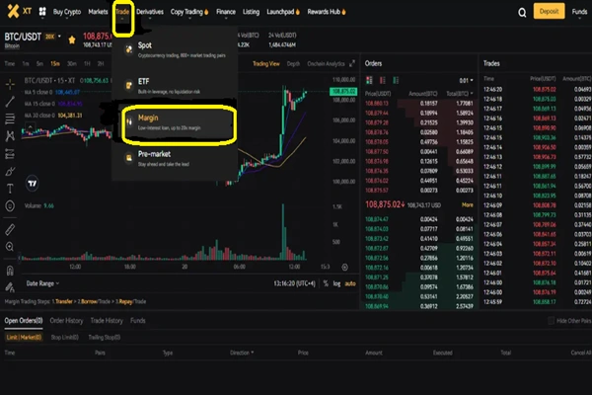Select the 1H chart interval
592x395 pixels.
[x=87, y=64]
